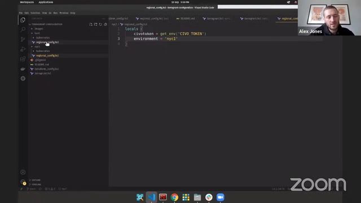Click nyc1 in the editor breadcrumb
Viewport: 361px width, 203px height.
coord(114,24)
